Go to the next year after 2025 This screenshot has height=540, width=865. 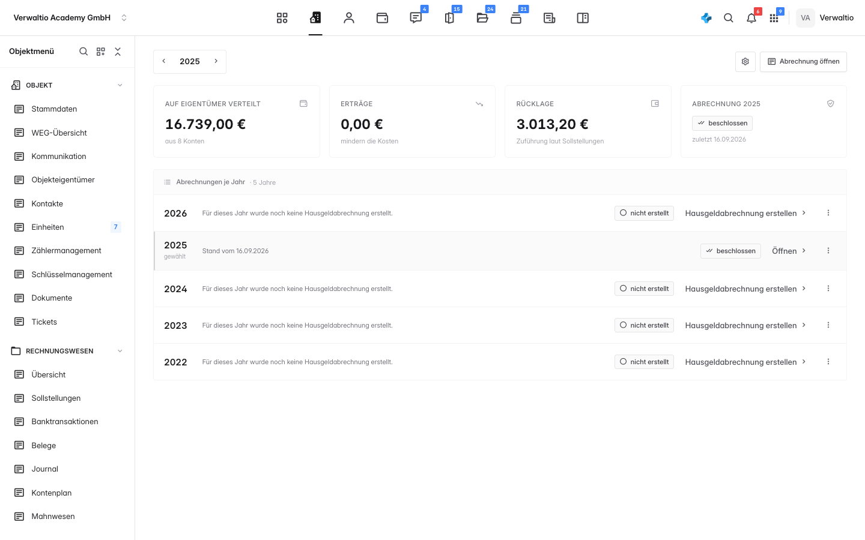(216, 61)
